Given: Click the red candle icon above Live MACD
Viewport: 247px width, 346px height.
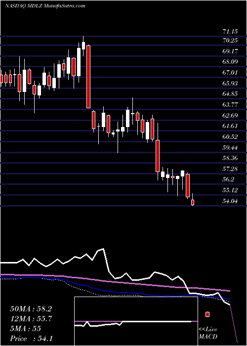Looking at the screenshot, I should pyautogui.click(x=207, y=314).
